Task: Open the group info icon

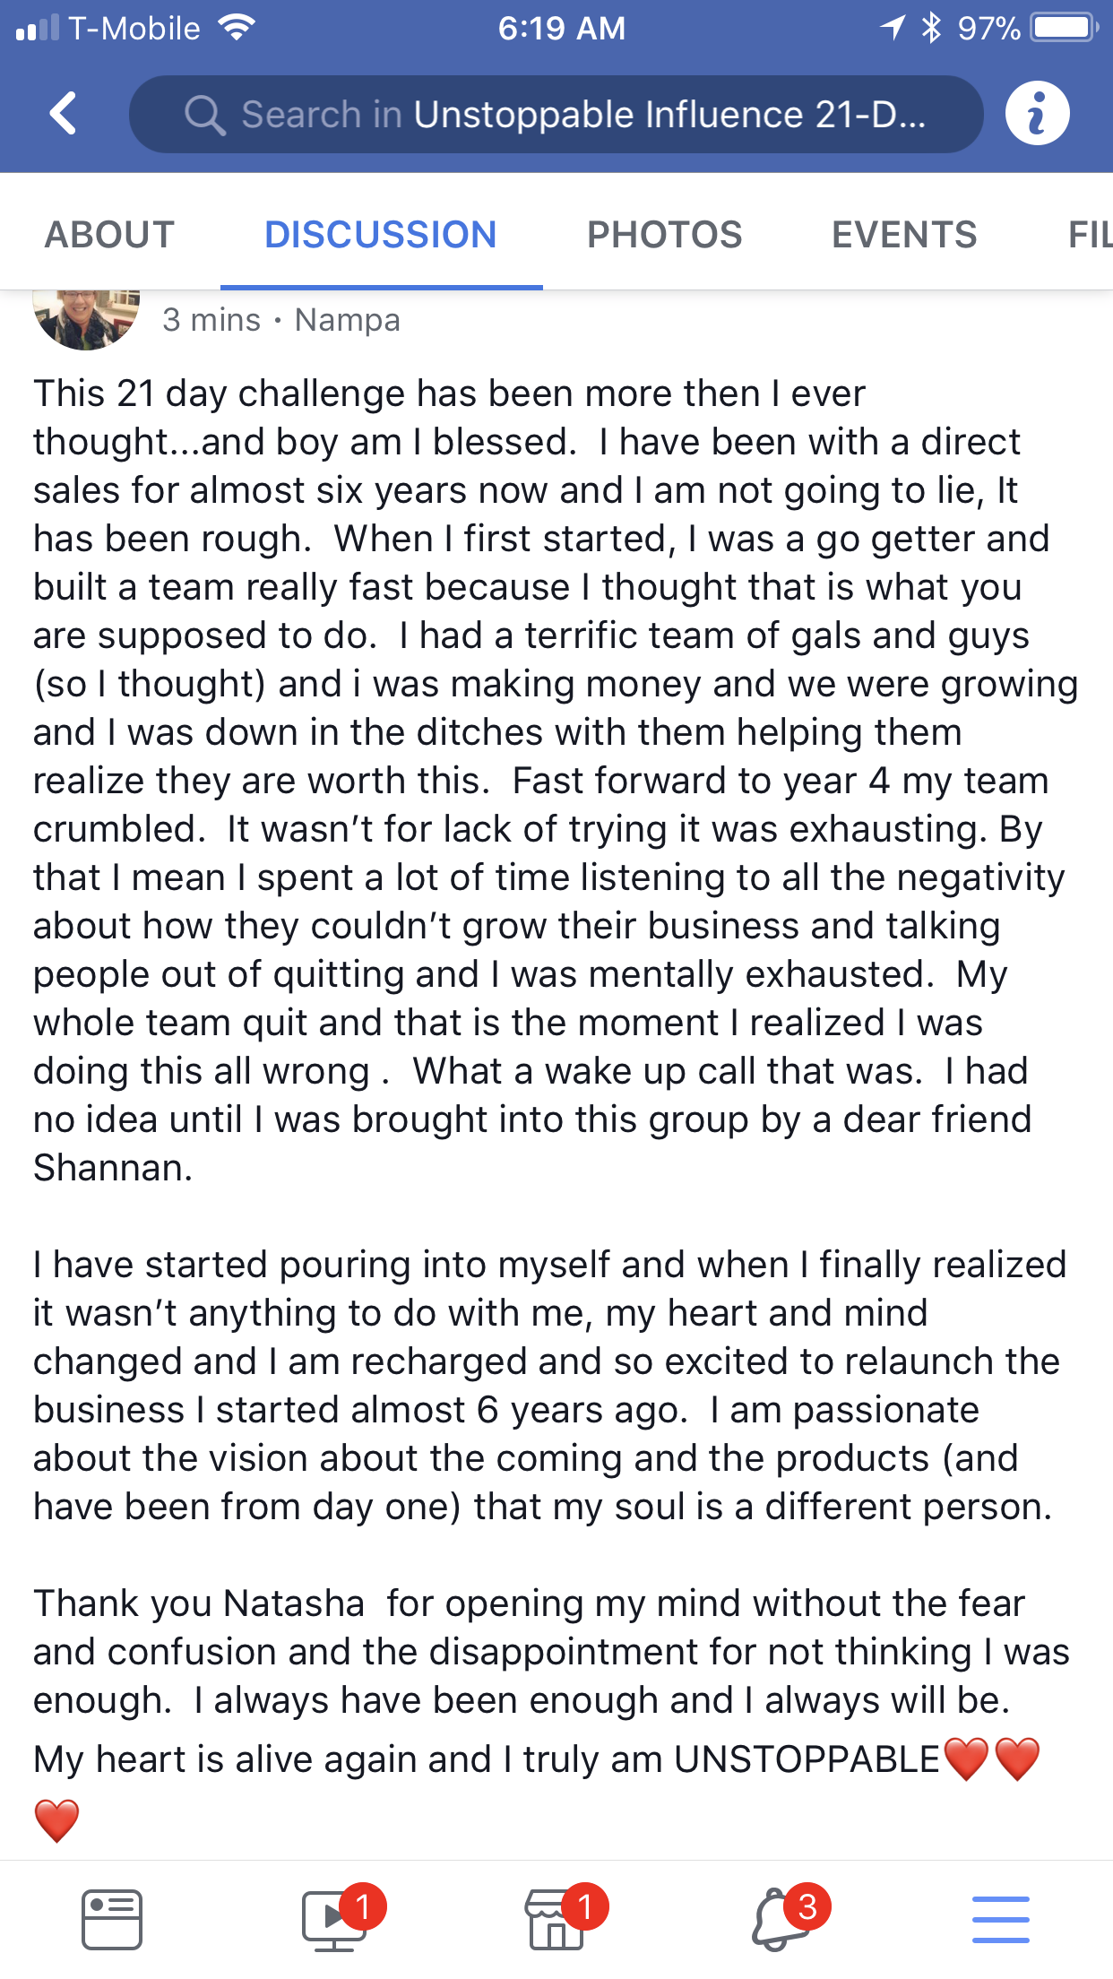Action: (x=1037, y=114)
